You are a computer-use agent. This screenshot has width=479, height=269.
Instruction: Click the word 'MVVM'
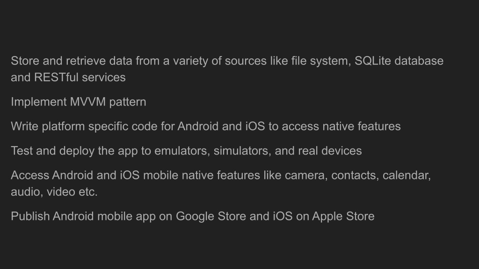point(87,102)
